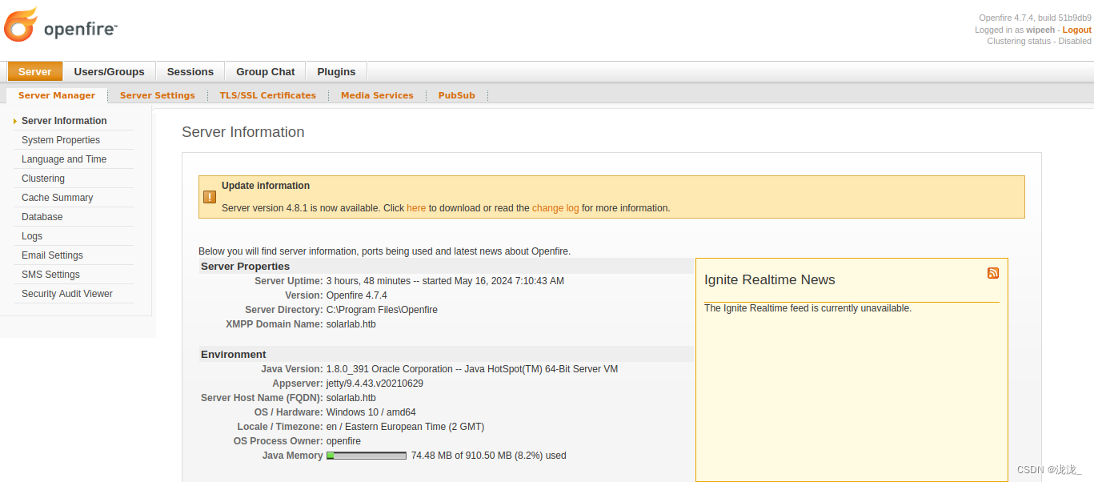This screenshot has width=1094, height=482.
Task: Open the Sessions tab
Action: (x=190, y=71)
